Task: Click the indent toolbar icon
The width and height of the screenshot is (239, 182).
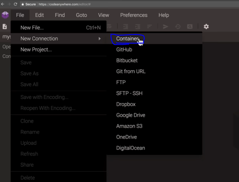Action: [137, 27]
